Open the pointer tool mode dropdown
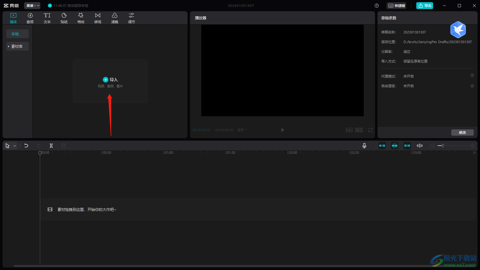Viewport: 480px width, 270px height. point(15,146)
